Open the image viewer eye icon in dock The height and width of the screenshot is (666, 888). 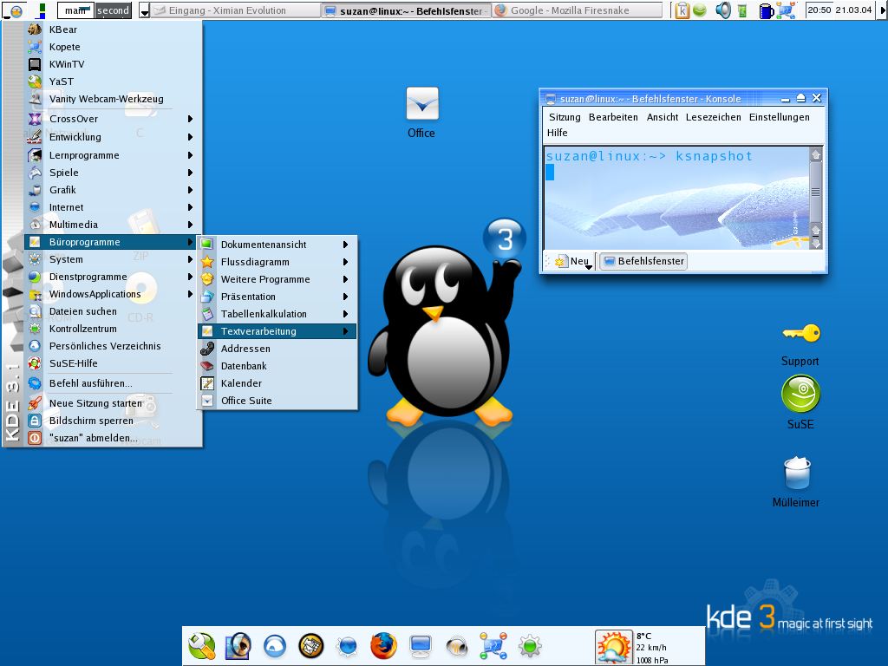tap(238, 645)
